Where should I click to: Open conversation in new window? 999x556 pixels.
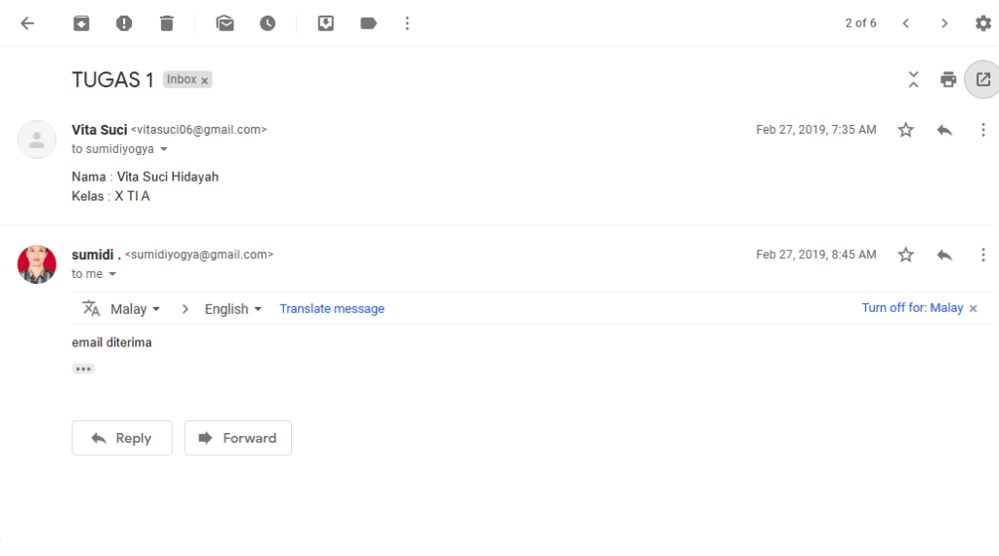coord(982,80)
